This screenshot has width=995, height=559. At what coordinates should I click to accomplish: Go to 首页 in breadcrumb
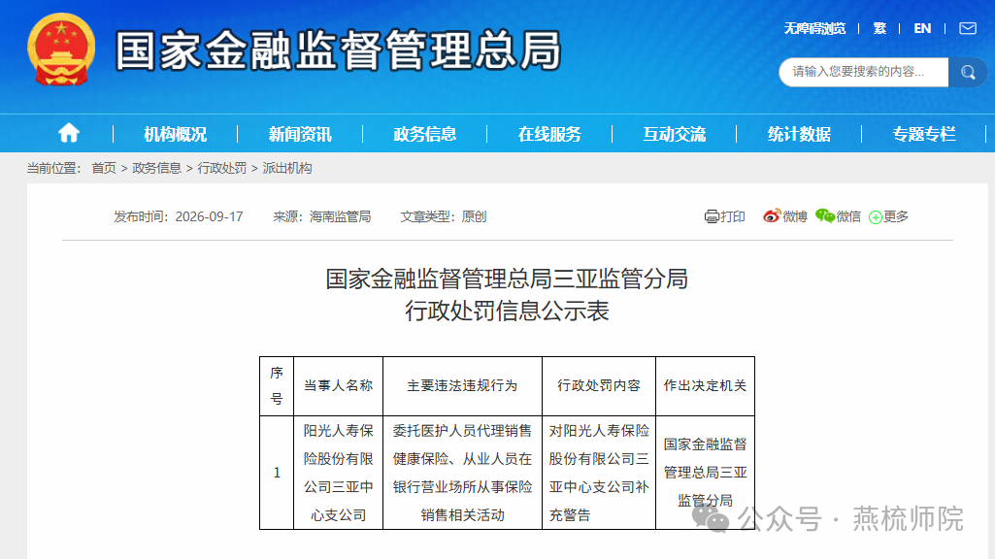104,168
